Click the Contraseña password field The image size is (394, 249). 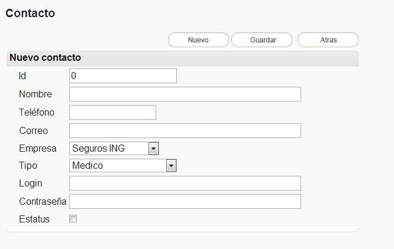[185, 202]
